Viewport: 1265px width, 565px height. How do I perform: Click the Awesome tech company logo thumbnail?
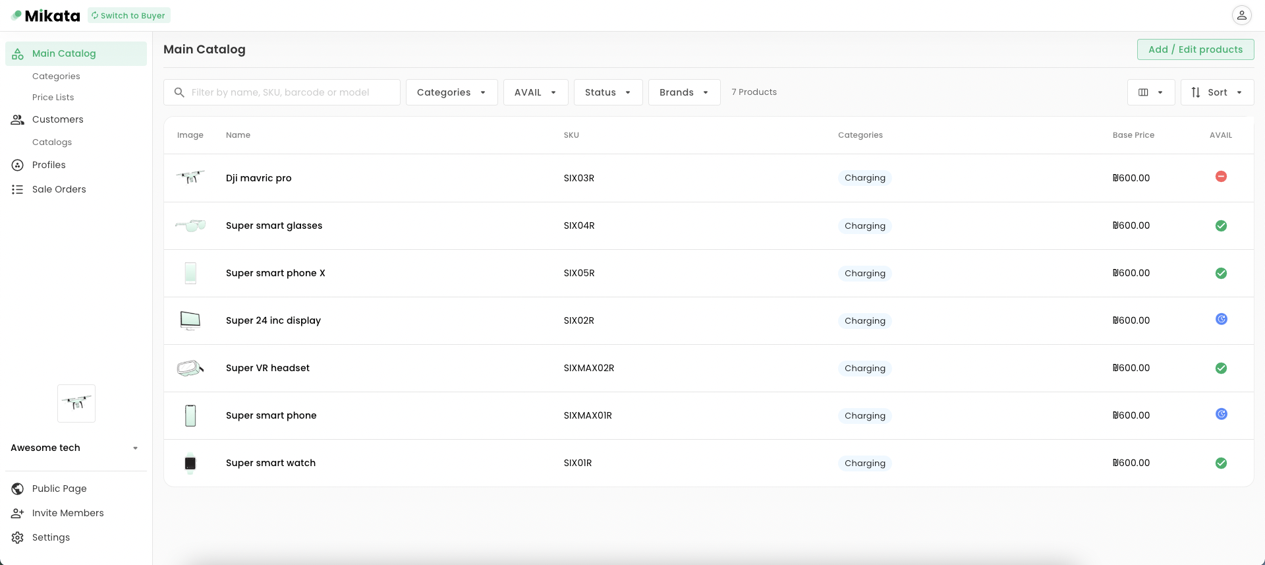(76, 403)
